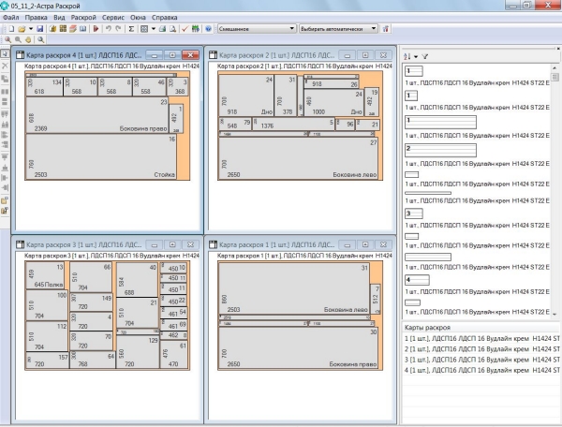Select the pointer tool in left toolbar

click(5, 53)
